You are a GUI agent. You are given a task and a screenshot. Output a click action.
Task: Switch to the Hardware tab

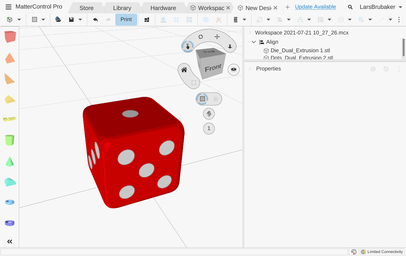163,8
